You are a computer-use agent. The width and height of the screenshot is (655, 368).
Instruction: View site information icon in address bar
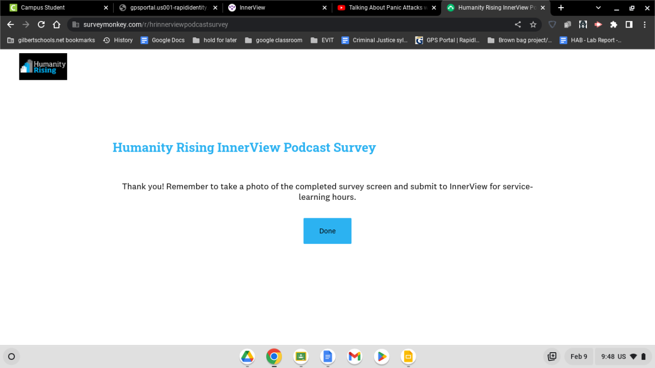point(75,25)
